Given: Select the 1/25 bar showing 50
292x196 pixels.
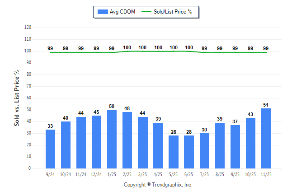Looking at the screenshot, I should click(112, 139).
